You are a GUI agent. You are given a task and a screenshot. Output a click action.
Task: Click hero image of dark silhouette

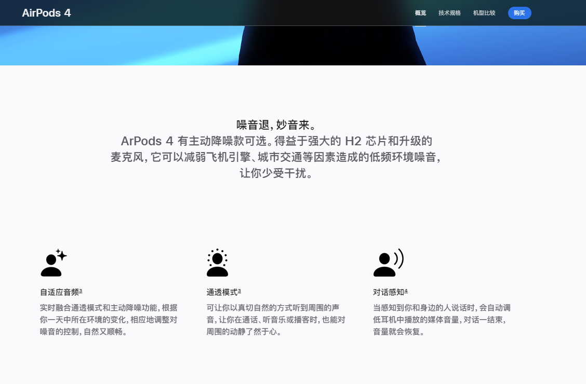(x=293, y=46)
